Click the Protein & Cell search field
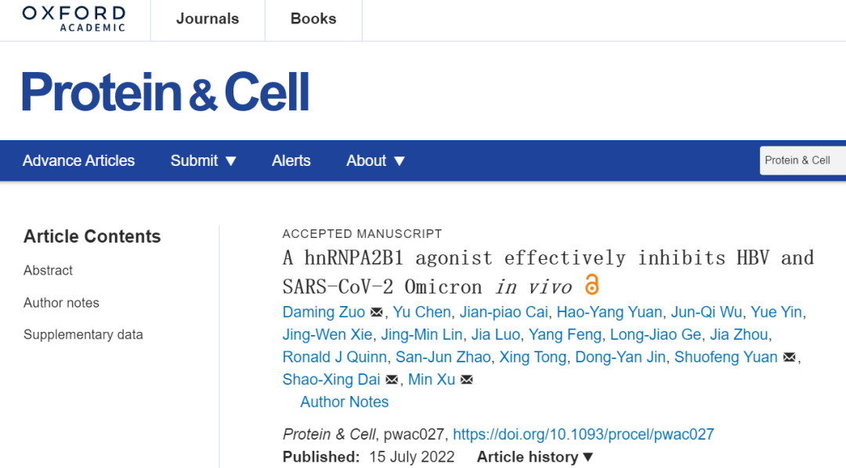This screenshot has height=468, width=846. (x=803, y=160)
